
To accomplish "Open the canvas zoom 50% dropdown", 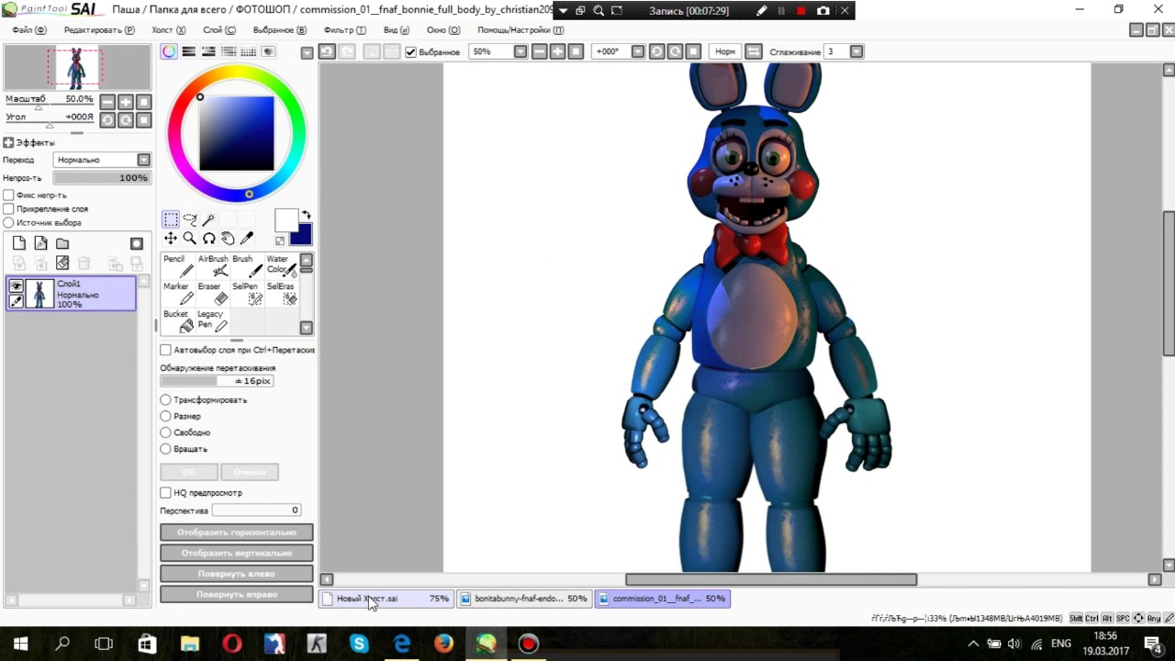I will click(520, 51).
